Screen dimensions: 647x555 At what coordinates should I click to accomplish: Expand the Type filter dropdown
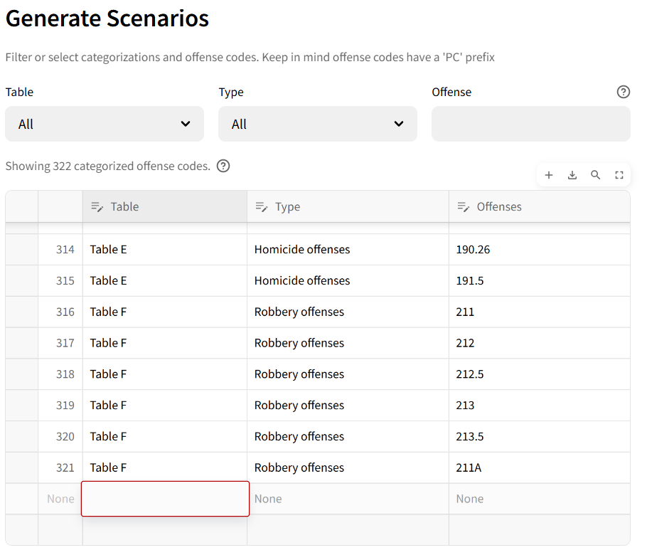point(318,124)
